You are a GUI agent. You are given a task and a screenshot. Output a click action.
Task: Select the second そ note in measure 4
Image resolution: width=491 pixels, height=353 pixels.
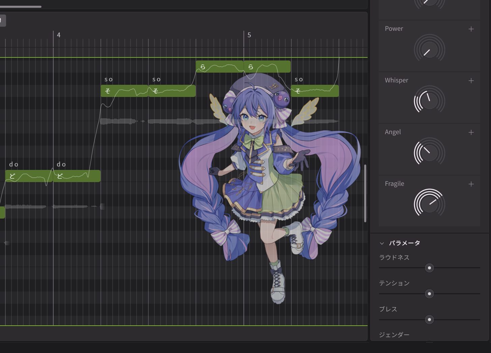tap(172, 91)
